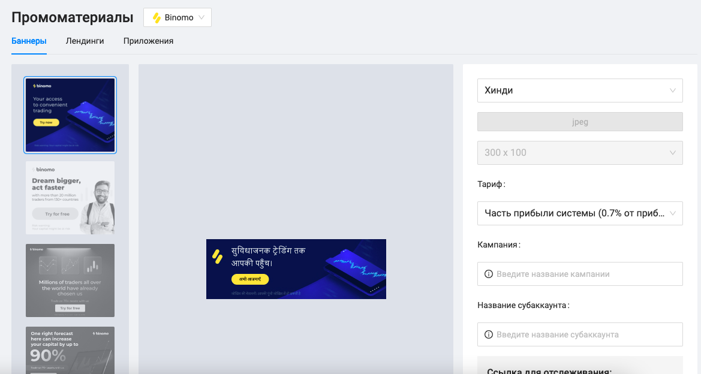This screenshot has height=374, width=701.
Task: Switch to the Приложения tab
Action: [x=149, y=41]
